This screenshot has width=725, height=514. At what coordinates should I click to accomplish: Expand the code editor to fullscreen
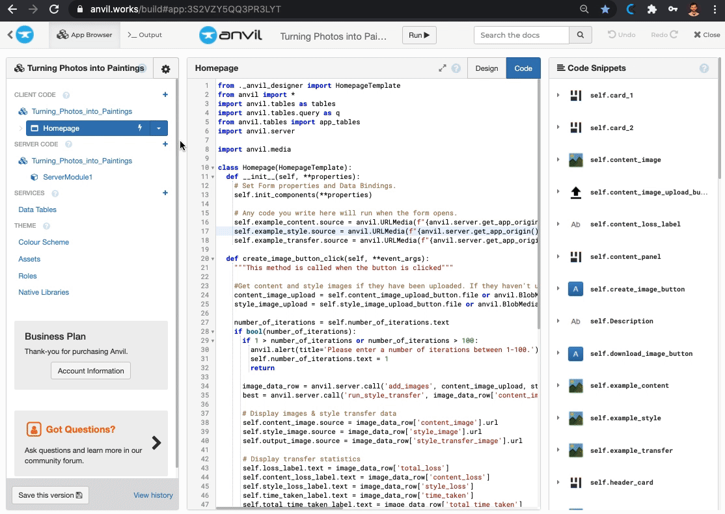point(442,67)
